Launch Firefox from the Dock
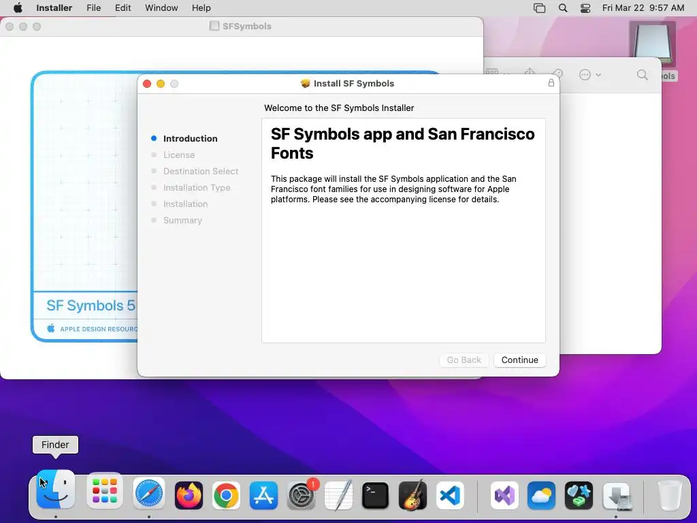 coord(189,495)
